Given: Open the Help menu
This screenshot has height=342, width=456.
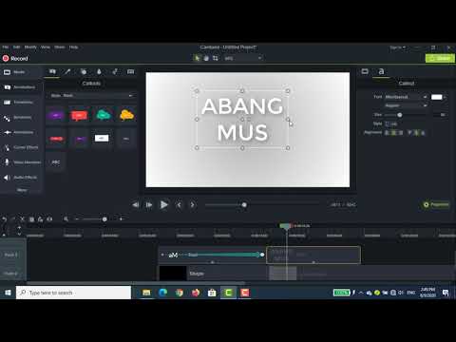Looking at the screenshot, I should (73, 47).
